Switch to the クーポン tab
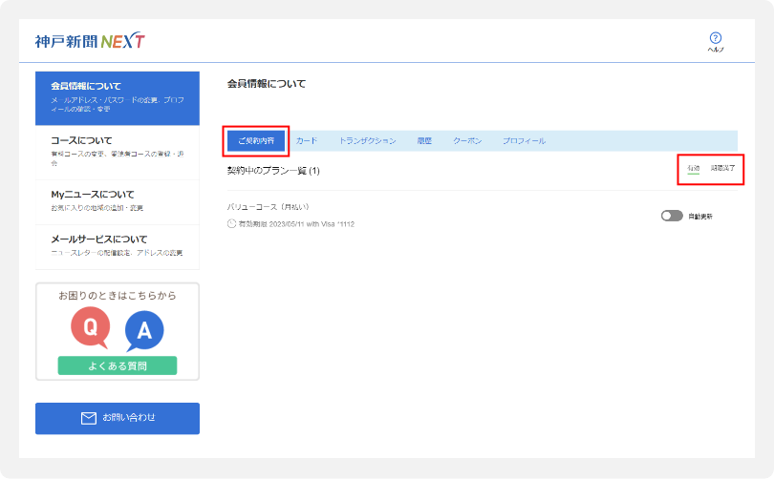 pos(467,141)
